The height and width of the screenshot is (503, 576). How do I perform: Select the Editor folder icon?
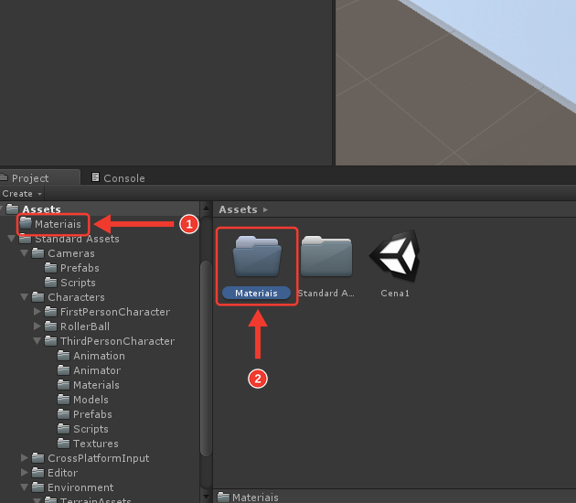(37, 473)
